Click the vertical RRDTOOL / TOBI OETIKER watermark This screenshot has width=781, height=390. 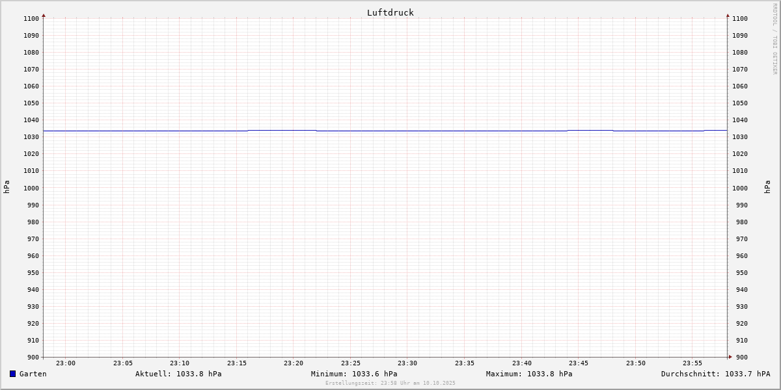(x=774, y=39)
